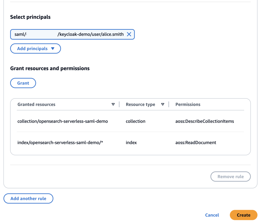The width and height of the screenshot is (260, 222).
Task: Click the Resource type column header
Action: [140, 105]
